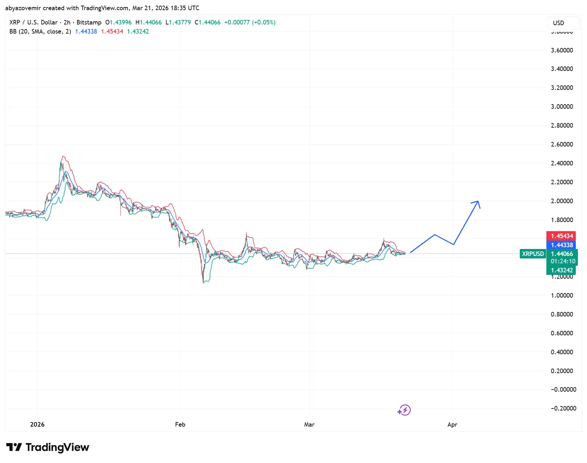Click the 2.00000 price scale level
587x463 pixels.
(x=562, y=201)
